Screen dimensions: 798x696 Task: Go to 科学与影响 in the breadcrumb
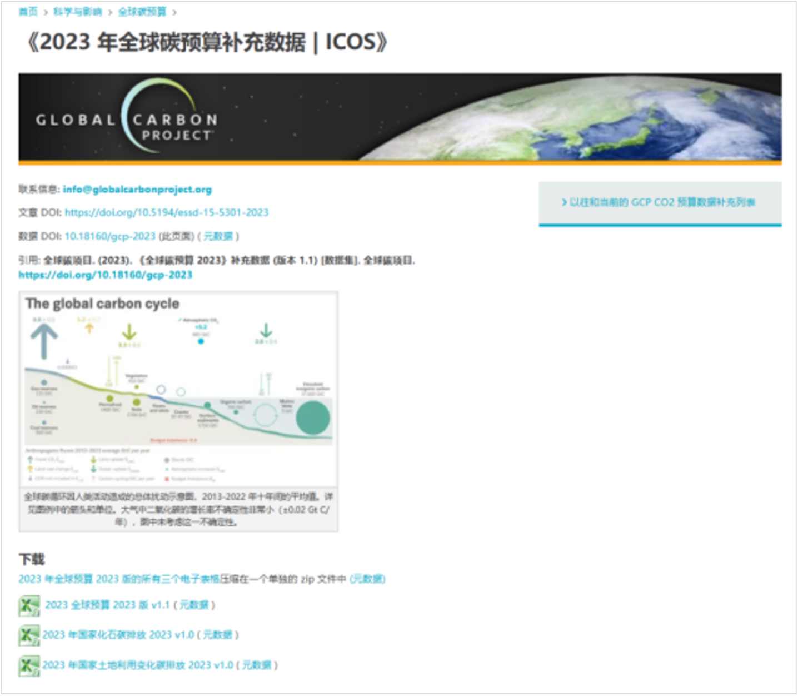(x=77, y=12)
